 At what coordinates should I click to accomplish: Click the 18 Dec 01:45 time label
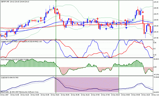tap(15, 95)
